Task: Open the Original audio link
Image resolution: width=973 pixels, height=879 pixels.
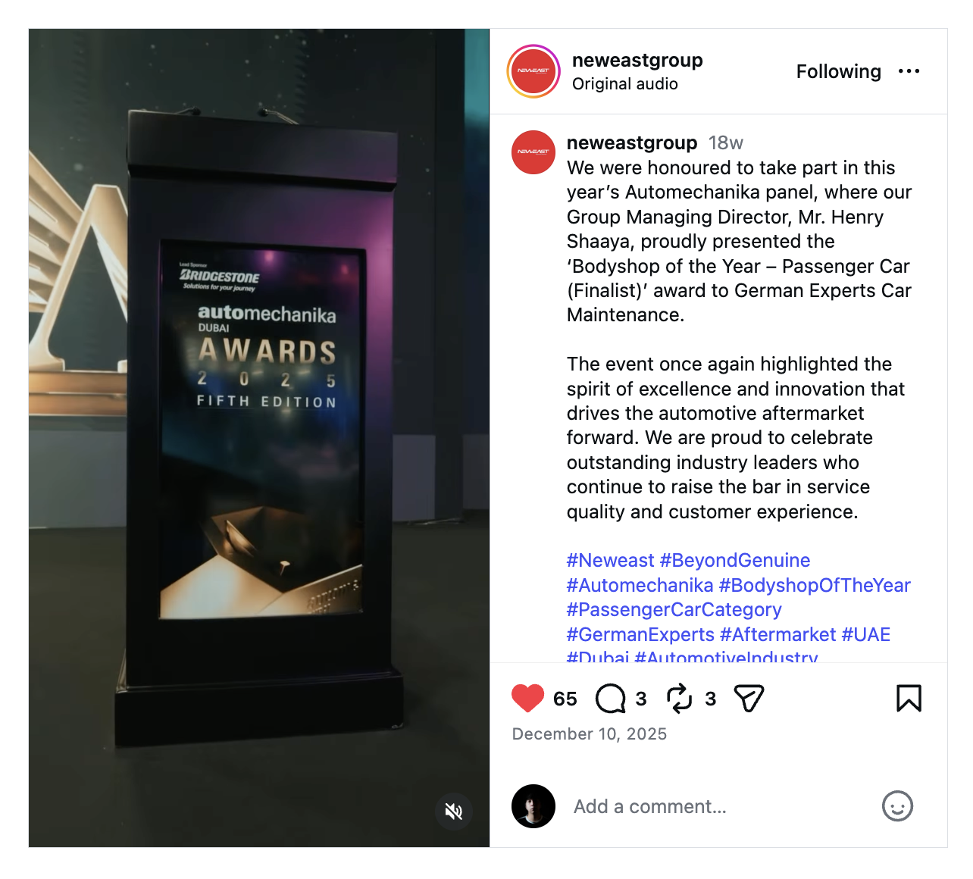Action: click(x=625, y=84)
